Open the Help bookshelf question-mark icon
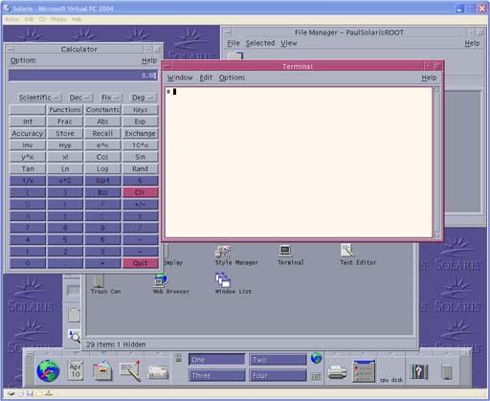 click(x=418, y=371)
